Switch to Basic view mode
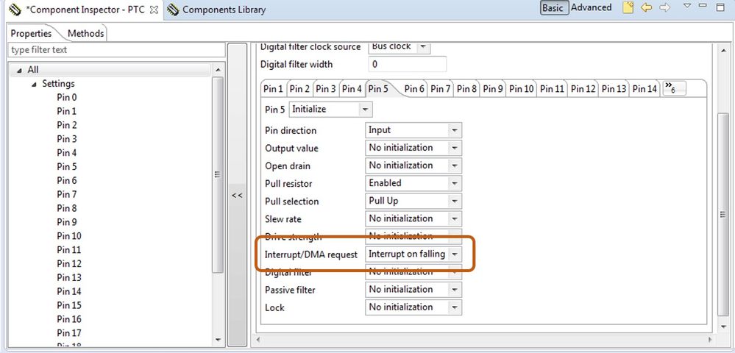 pos(554,8)
